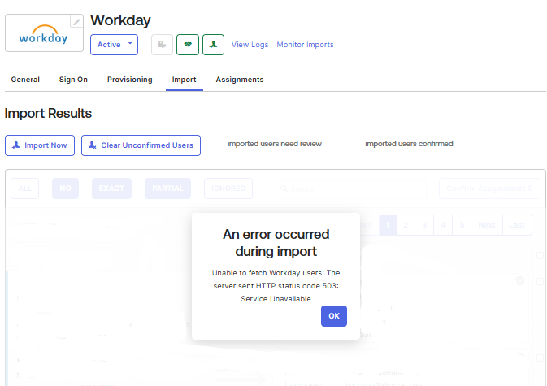Click the edit logo pencil icon
Viewport: 547px width, 386px height.
click(76, 21)
